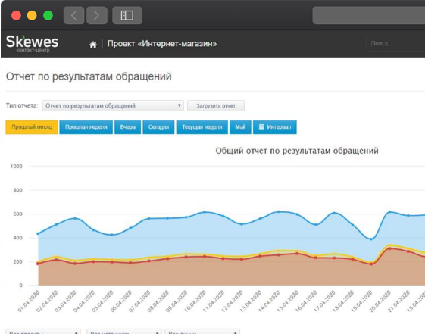Focus the Поиск search field
The width and height of the screenshot is (425, 334).
(x=395, y=43)
